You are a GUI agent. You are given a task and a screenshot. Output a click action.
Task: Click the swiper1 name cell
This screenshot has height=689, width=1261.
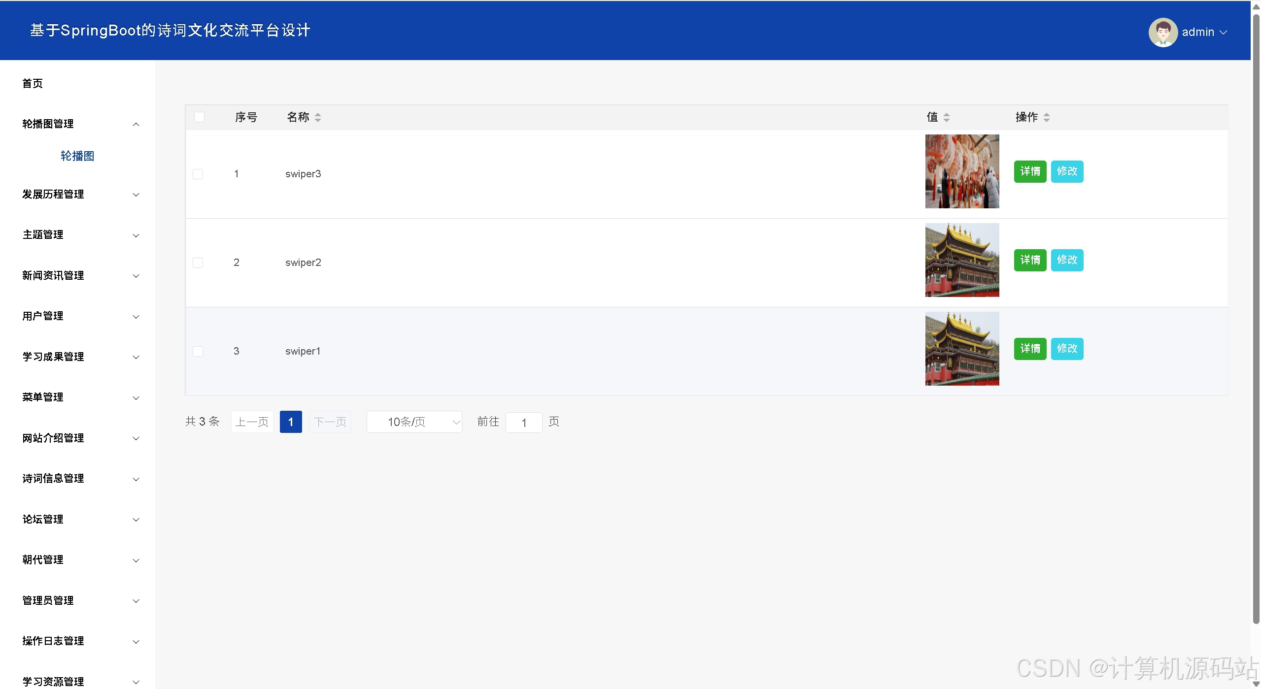click(303, 351)
